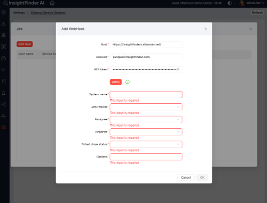Screen dimensions: 267x203
Task: Close the Add WebHook dialog
Action: pyautogui.click(x=205, y=29)
